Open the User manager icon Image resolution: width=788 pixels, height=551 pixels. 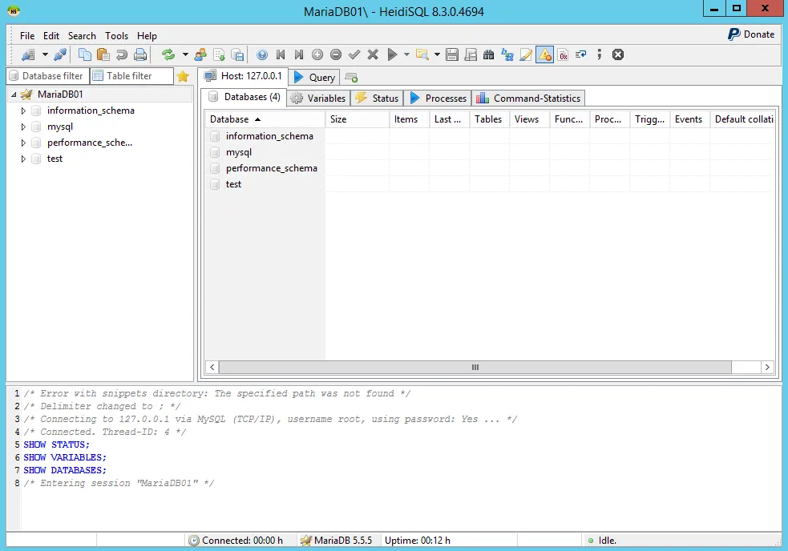pos(200,55)
